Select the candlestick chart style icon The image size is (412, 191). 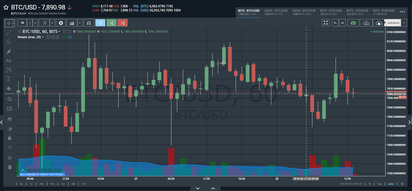point(44,23)
